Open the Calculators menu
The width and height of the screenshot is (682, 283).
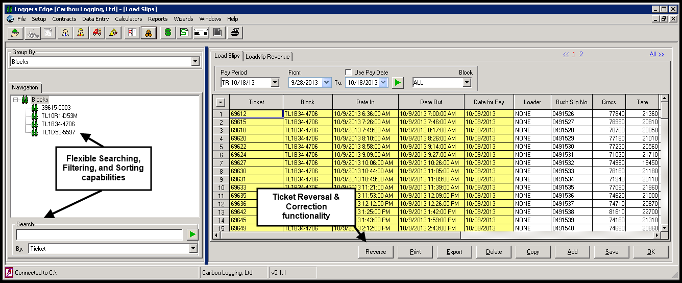(128, 19)
